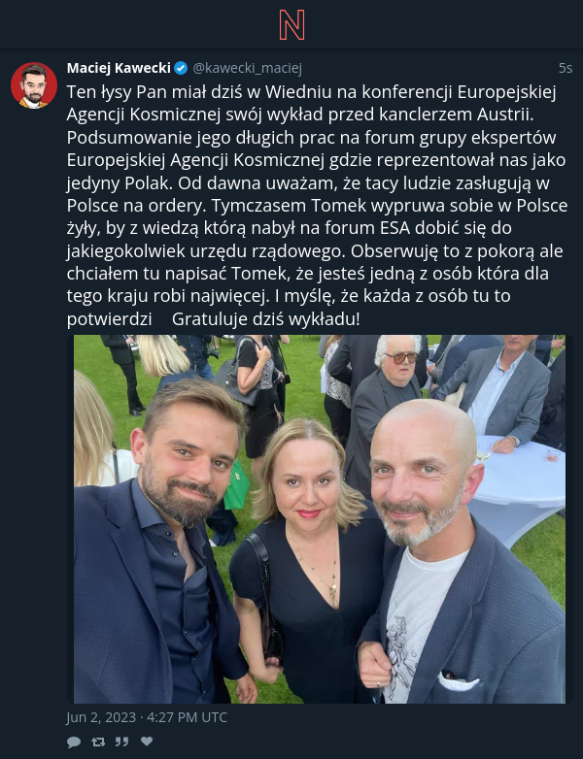583x759 pixels.
Task: Open the @kawecki_maciej username link
Action: pyautogui.click(x=247, y=68)
